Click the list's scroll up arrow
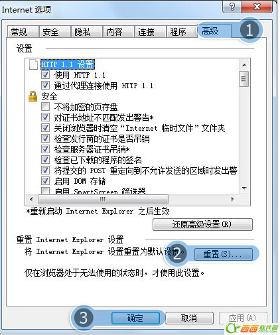The width and height of the screenshot is (280, 335). [x=244, y=65]
